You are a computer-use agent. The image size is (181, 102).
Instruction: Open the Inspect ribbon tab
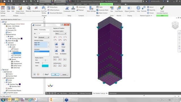(23, 4)
